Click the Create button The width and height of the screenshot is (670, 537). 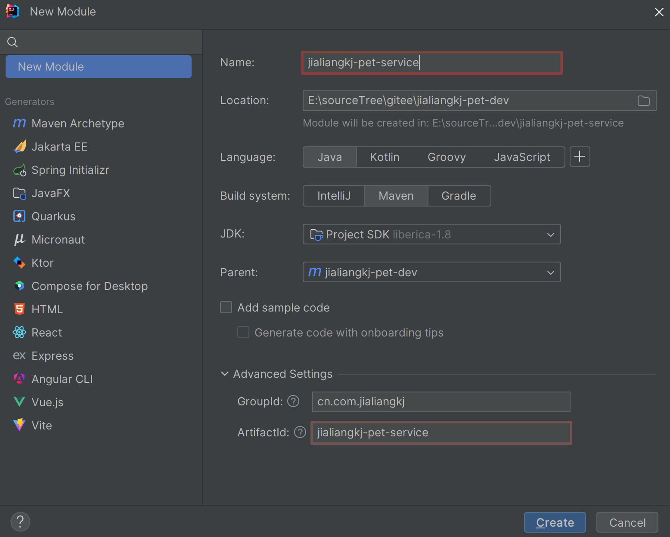[x=555, y=522]
